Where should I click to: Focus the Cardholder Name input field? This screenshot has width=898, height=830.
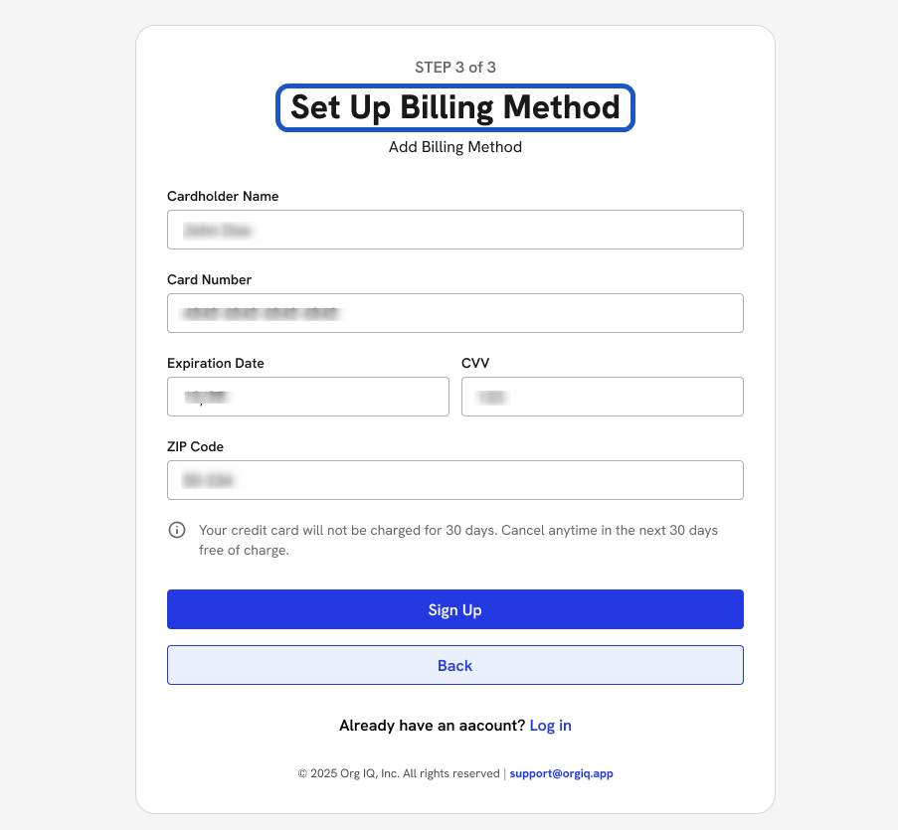(454, 230)
